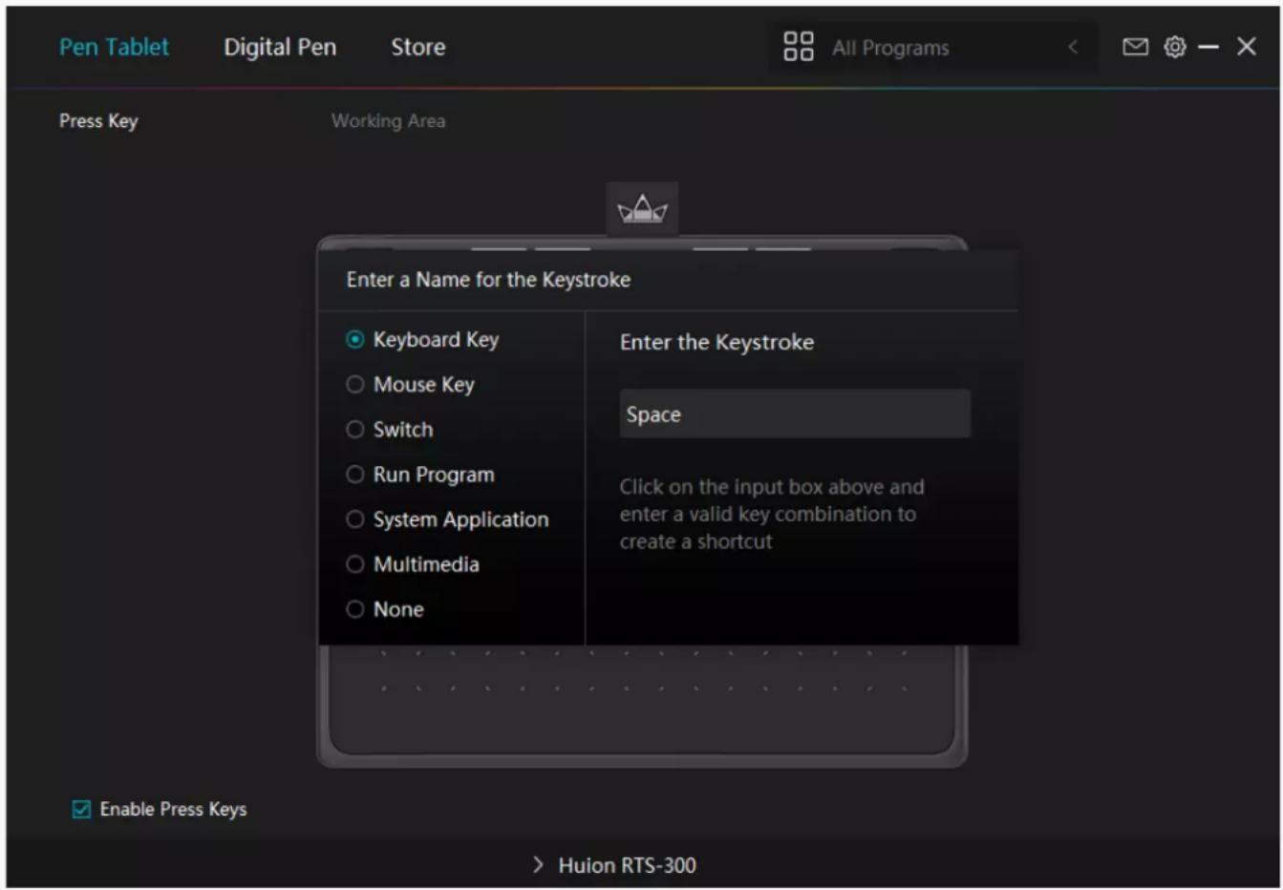The image size is (1283, 890).
Task: Open the settings gear icon
Action: click(x=1174, y=47)
